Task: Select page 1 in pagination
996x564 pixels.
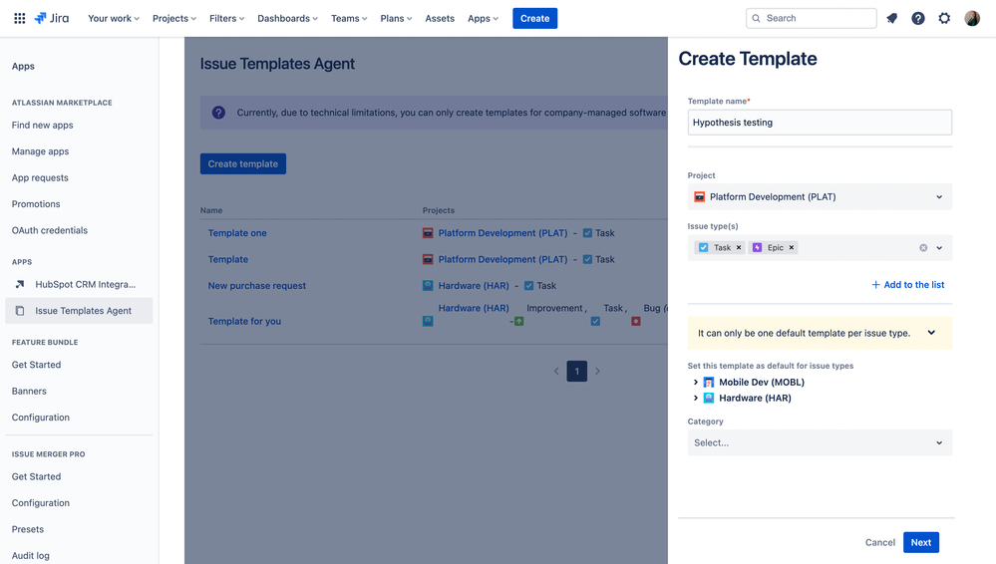Action: point(577,371)
